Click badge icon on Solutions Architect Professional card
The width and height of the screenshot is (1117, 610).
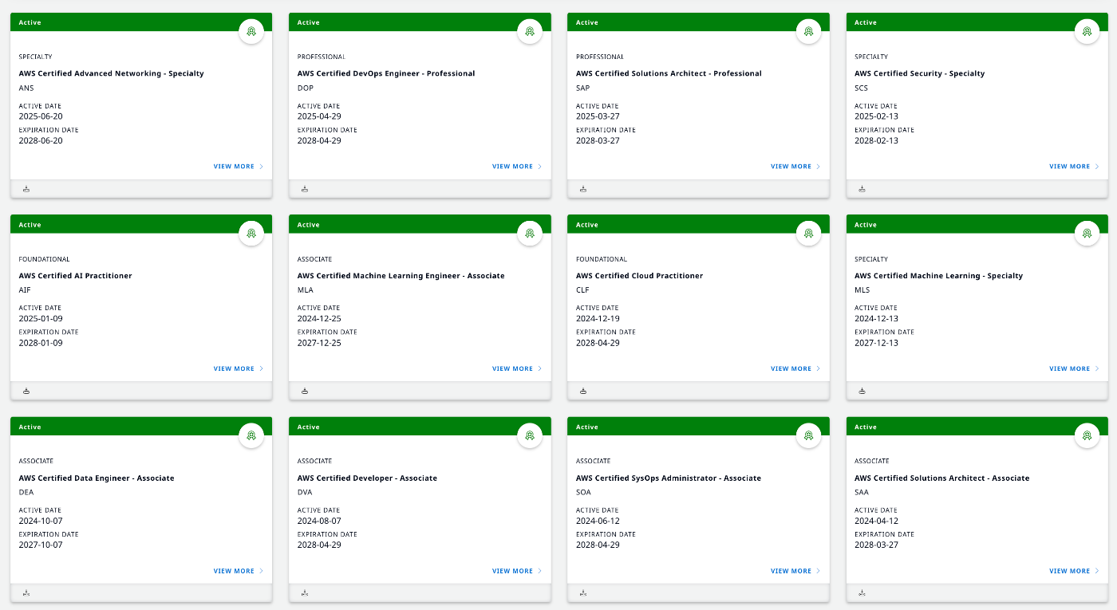808,32
